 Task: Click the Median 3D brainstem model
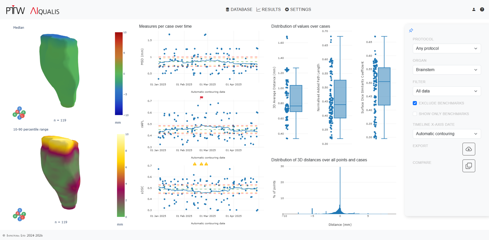pos(59,71)
